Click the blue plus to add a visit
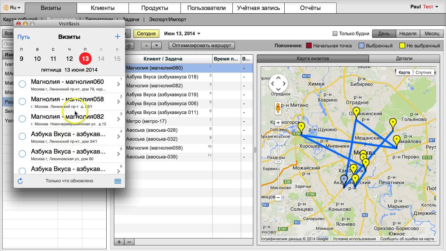The image size is (446, 251). pyautogui.click(x=117, y=37)
